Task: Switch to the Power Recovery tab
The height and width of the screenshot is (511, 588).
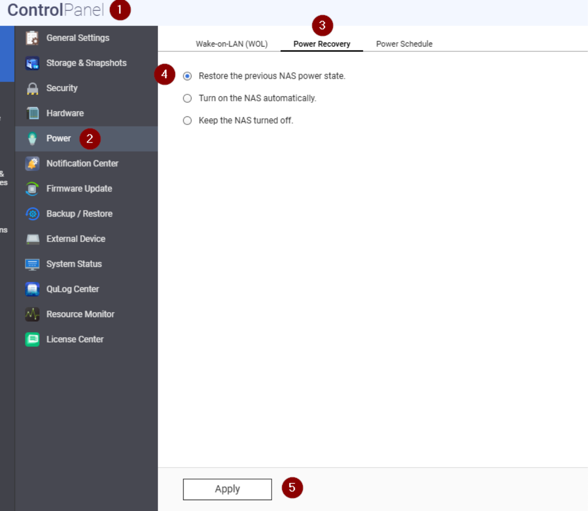Action: [x=322, y=44]
